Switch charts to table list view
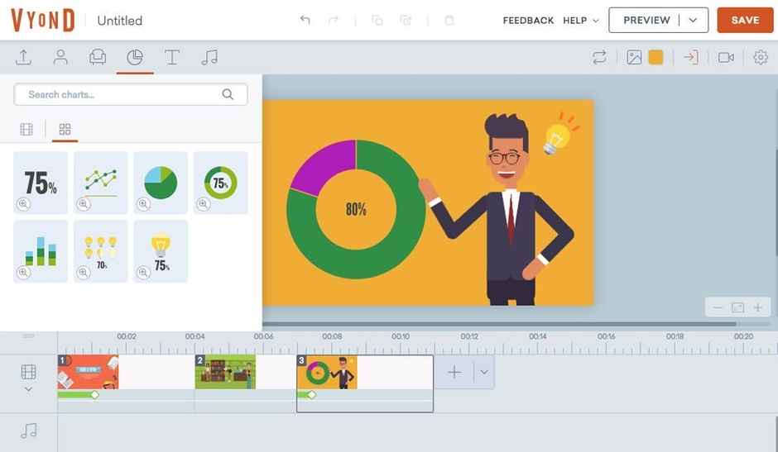The height and width of the screenshot is (452, 778). [x=26, y=129]
